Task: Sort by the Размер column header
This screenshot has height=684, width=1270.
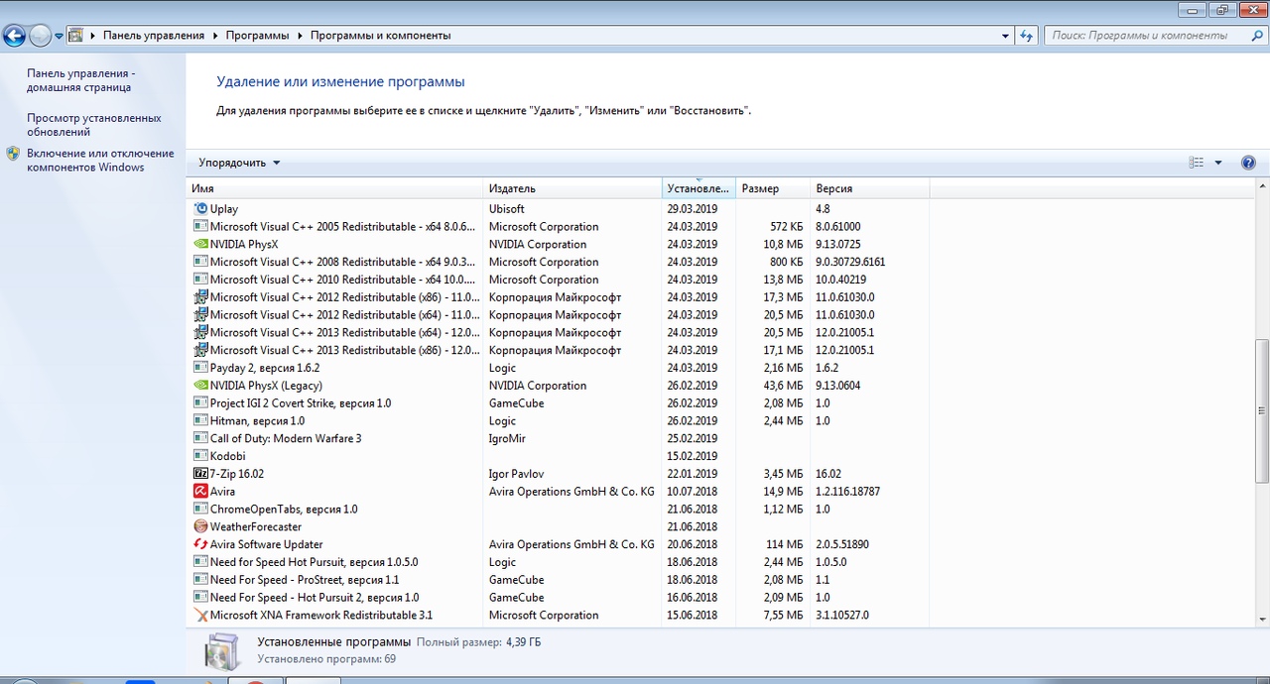Action: 773,188
